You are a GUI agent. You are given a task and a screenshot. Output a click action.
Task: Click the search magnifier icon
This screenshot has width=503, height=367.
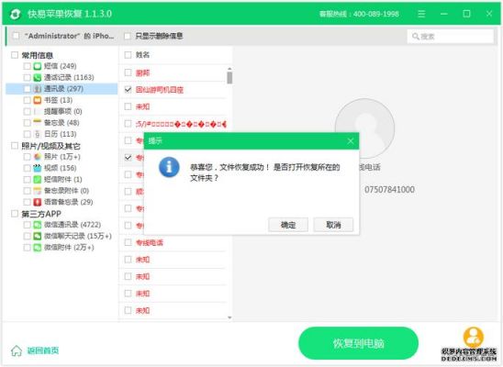(x=416, y=36)
